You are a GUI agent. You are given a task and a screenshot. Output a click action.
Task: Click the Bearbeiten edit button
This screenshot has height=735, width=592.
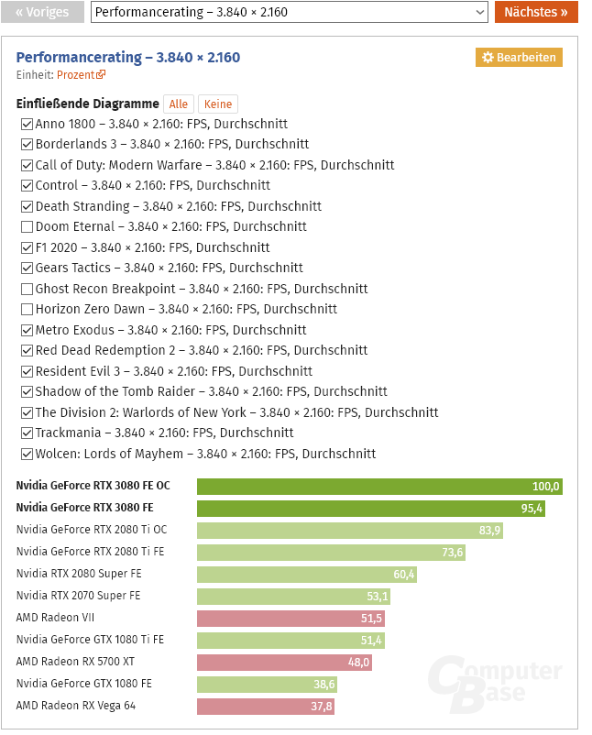519,57
